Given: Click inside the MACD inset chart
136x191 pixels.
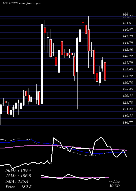Looking at the screenshot, I should [x=75, y=177].
